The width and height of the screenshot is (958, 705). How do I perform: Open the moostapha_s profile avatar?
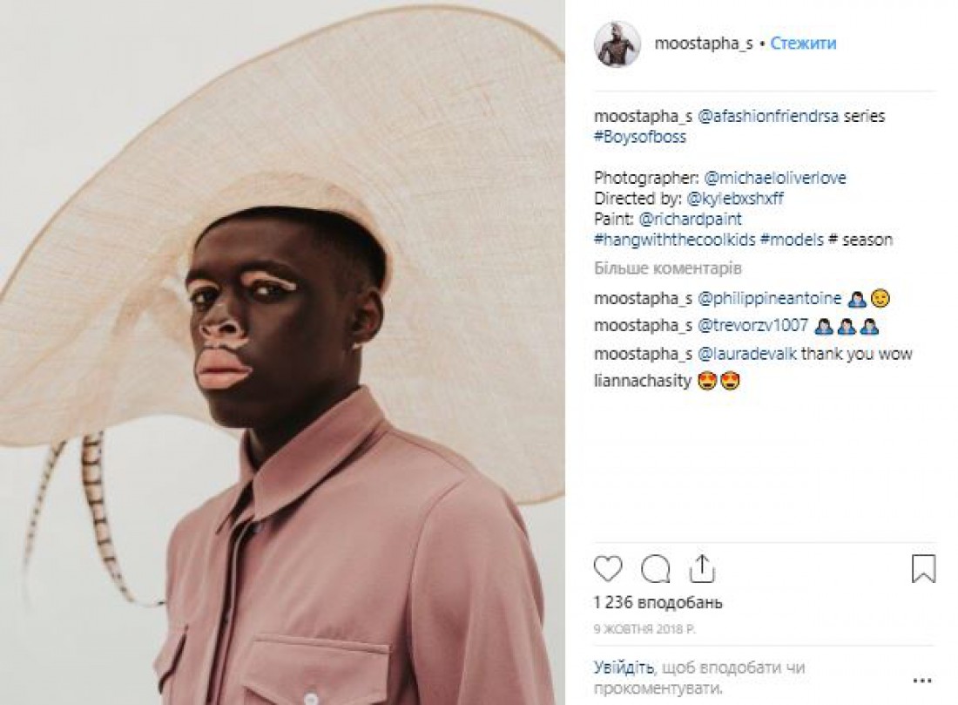click(x=617, y=44)
